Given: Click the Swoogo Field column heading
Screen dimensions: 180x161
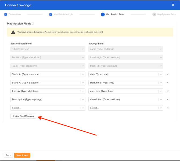Looking at the screenshot, I should 96,44.
